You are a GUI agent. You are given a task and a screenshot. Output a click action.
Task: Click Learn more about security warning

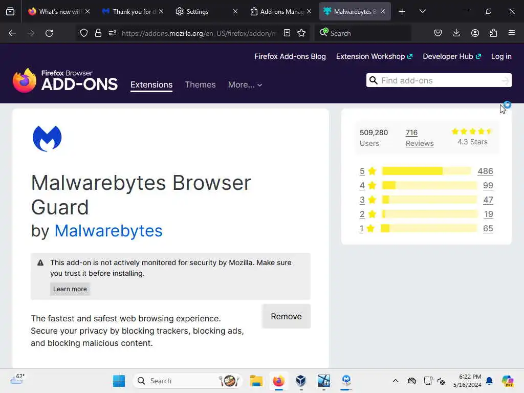pos(70,289)
